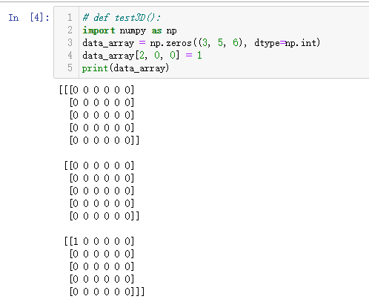Click the line 'data_array[2, 0, 0] = 1'

pos(142,56)
